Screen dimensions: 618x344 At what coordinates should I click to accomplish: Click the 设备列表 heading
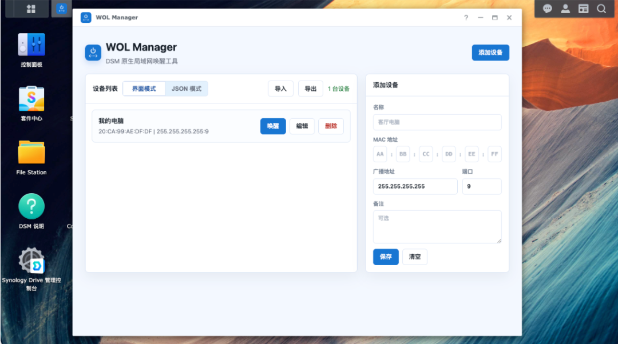coord(105,89)
